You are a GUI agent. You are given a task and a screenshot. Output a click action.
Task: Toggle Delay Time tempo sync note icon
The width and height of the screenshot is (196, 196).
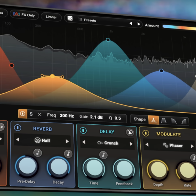click(x=103, y=155)
